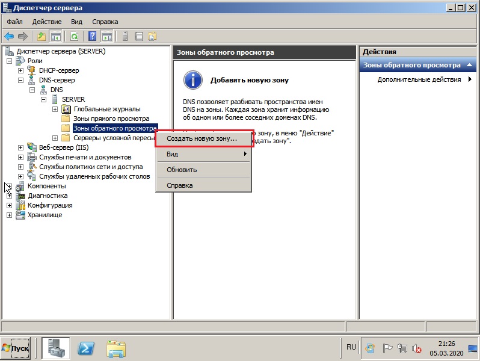Open Дополнительные действия submenu in Actions pane
The image size is (480, 361).
(418, 79)
